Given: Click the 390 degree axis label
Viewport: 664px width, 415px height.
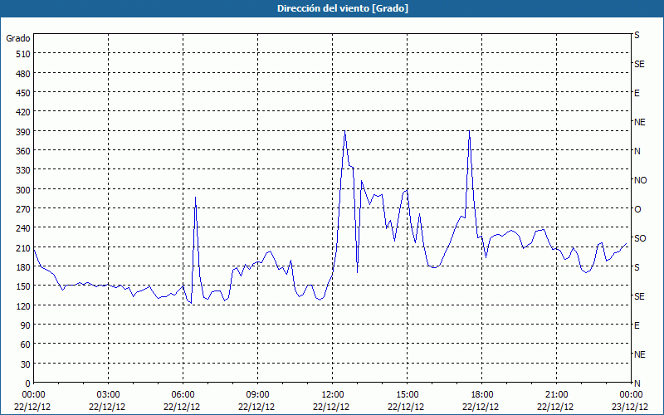Looking at the screenshot, I should [24, 132].
